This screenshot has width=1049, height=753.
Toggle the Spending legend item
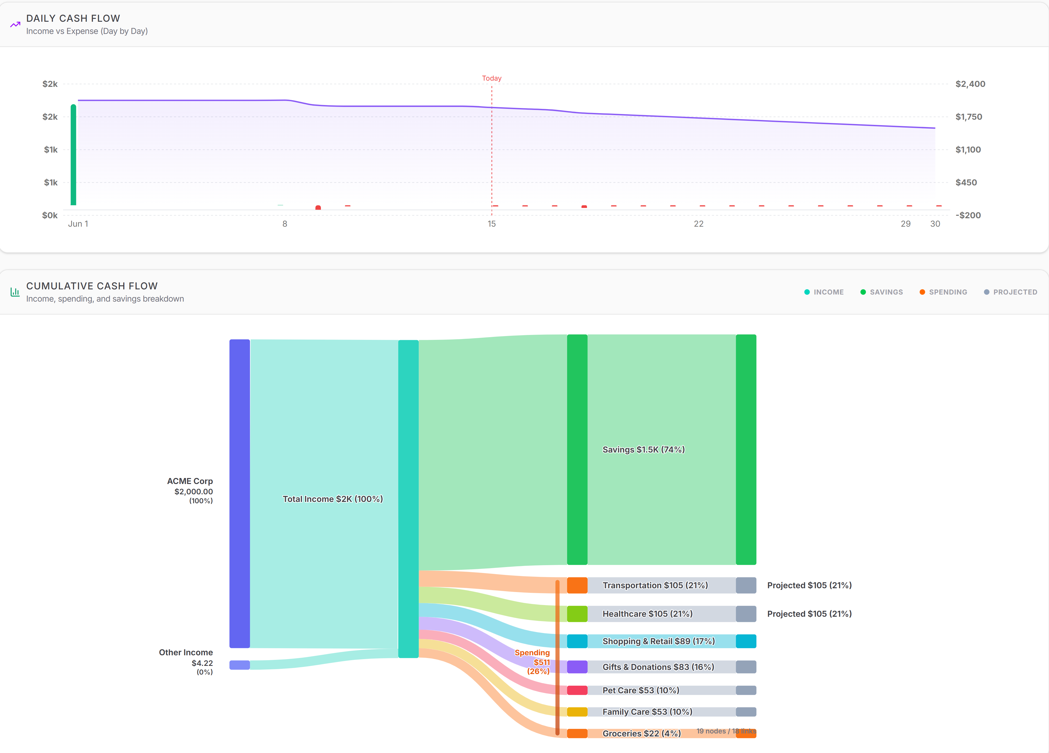tap(943, 292)
